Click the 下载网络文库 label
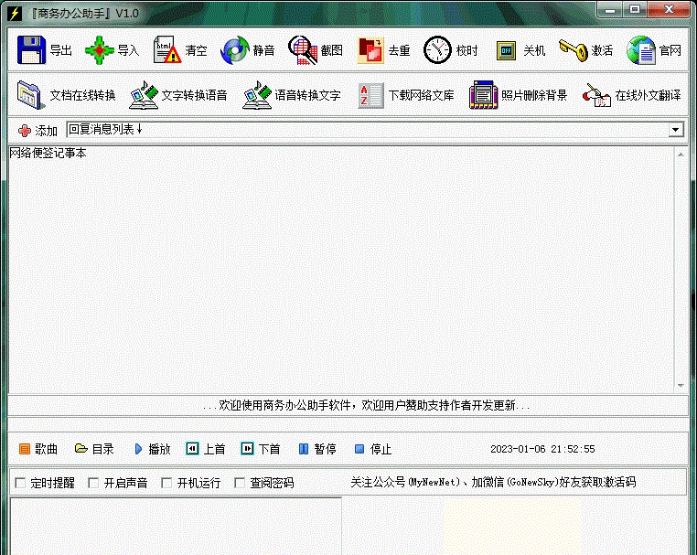 [x=422, y=95]
